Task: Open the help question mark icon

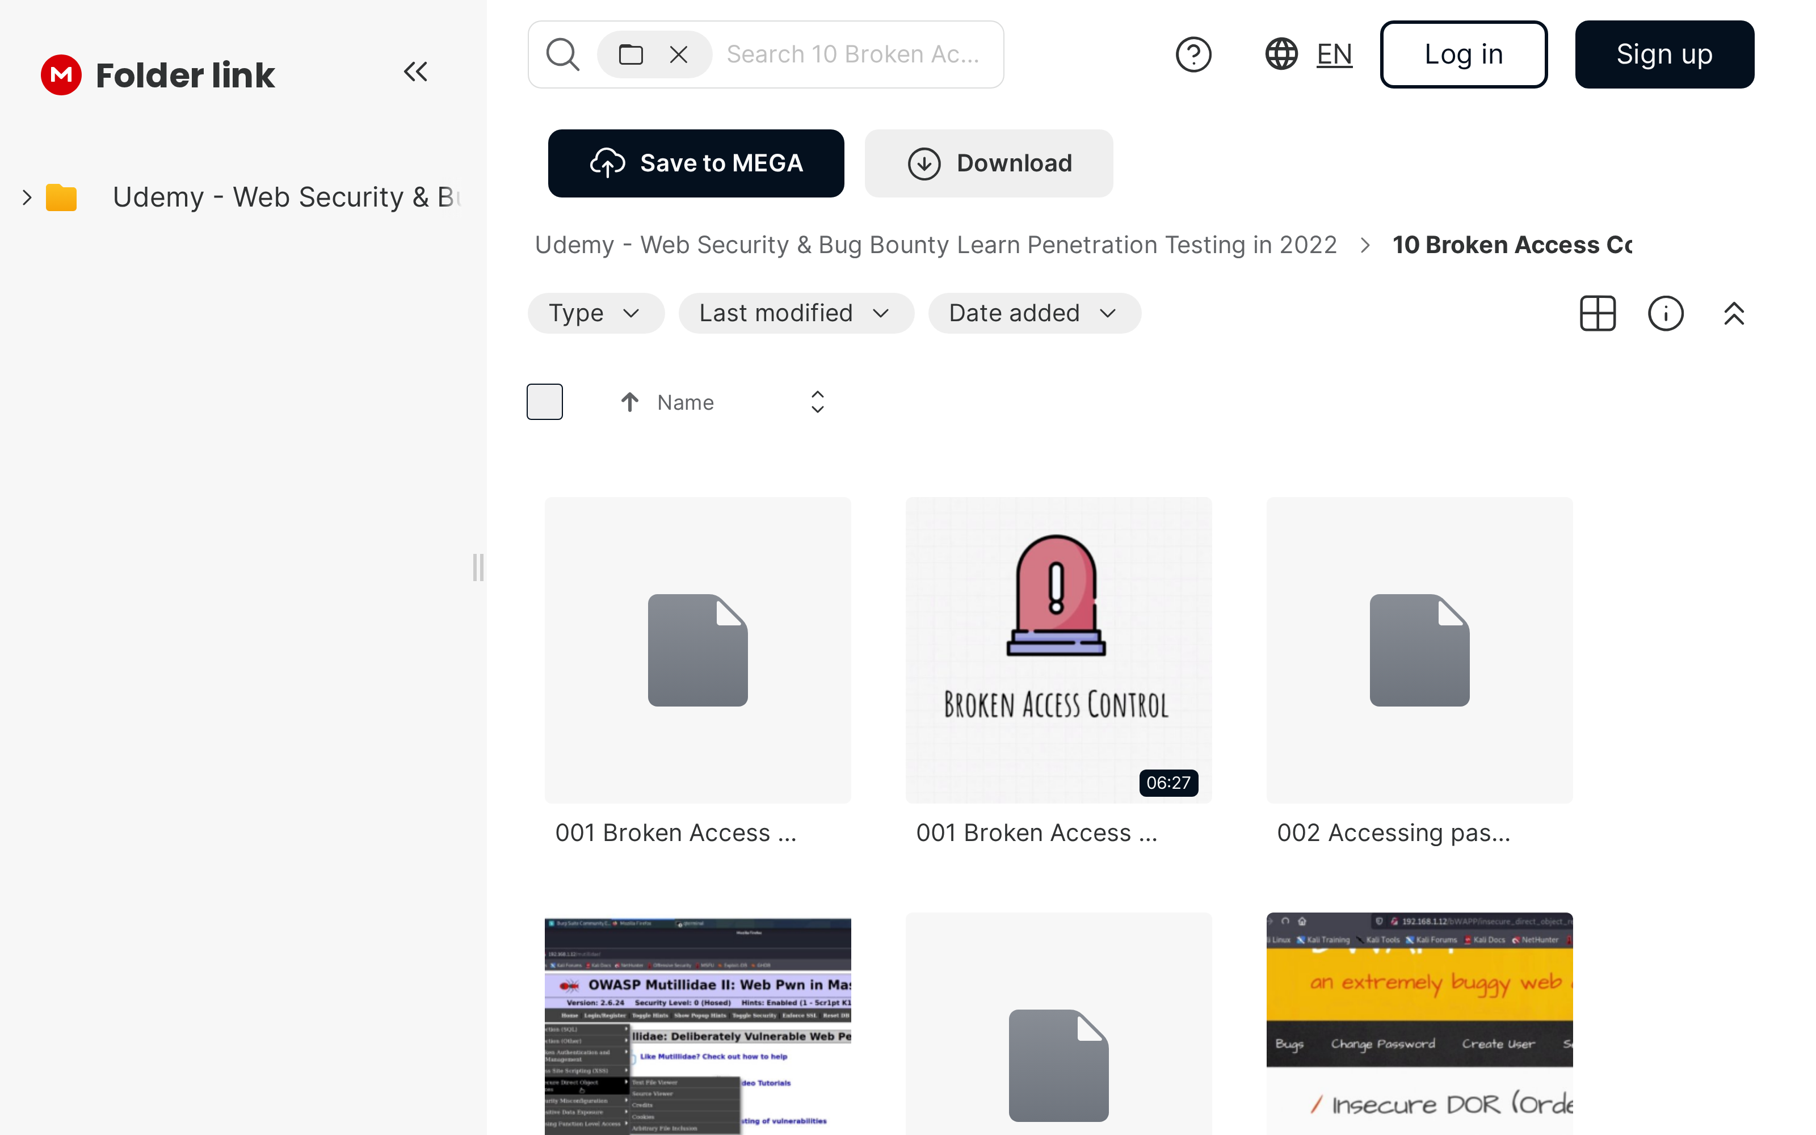Action: coord(1193,55)
